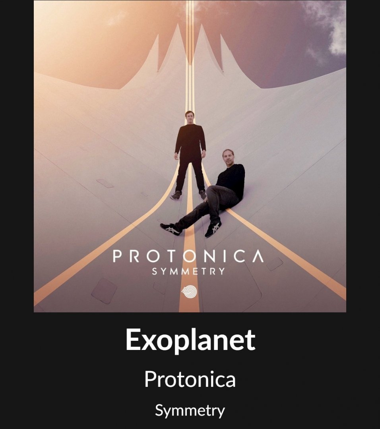Click the center orange stripe below the logo
This screenshot has height=429, width=380.
coord(189,305)
